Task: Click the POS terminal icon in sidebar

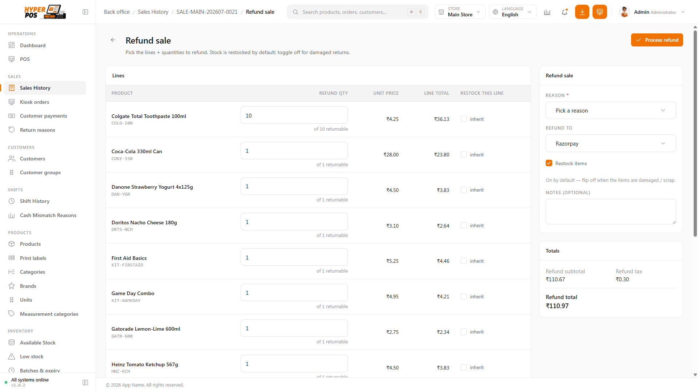Action: click(12, 59)
